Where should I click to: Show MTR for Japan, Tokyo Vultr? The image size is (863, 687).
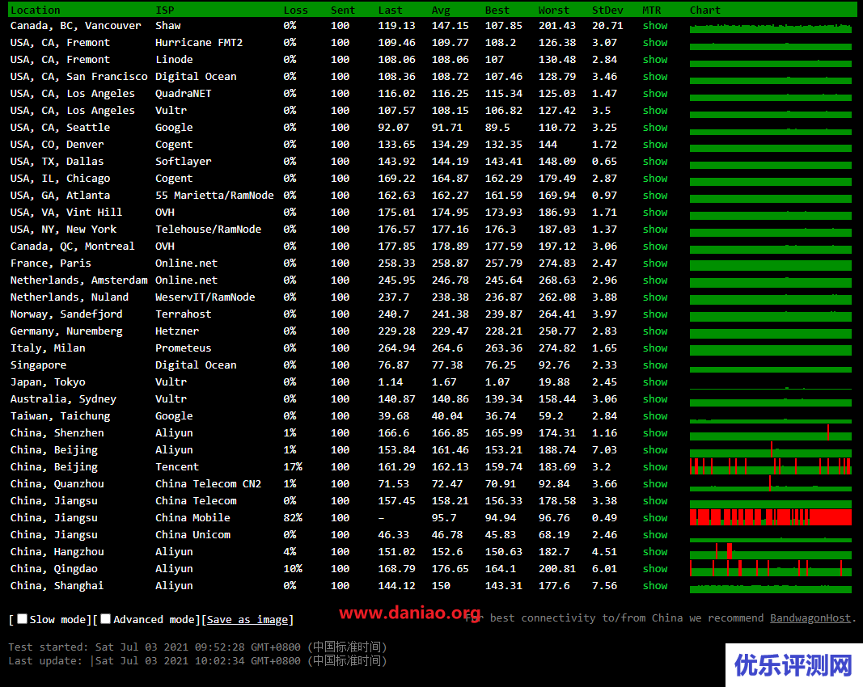pos(655,381)
